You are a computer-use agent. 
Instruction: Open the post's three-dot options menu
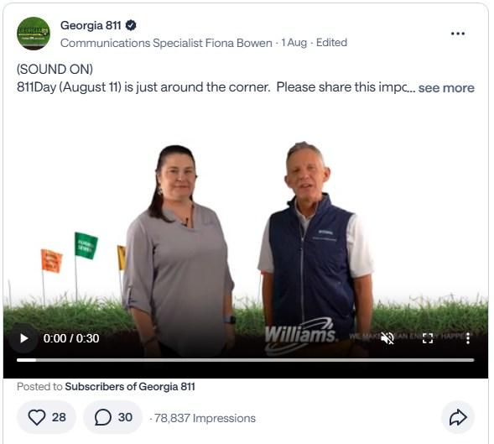click(x=458, y=34)
